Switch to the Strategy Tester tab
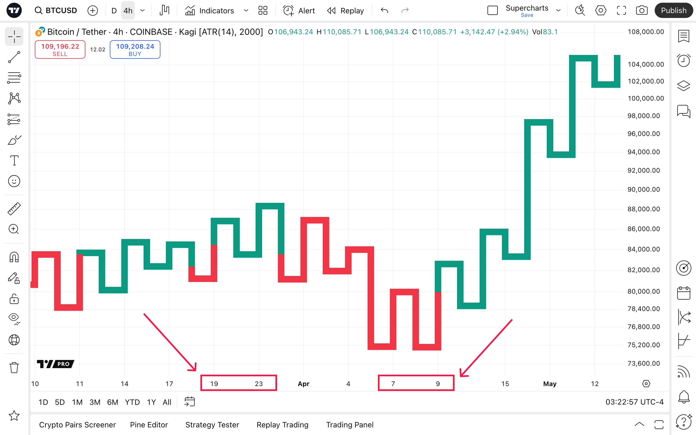The image size is (696, 435). tap(212, 425)
